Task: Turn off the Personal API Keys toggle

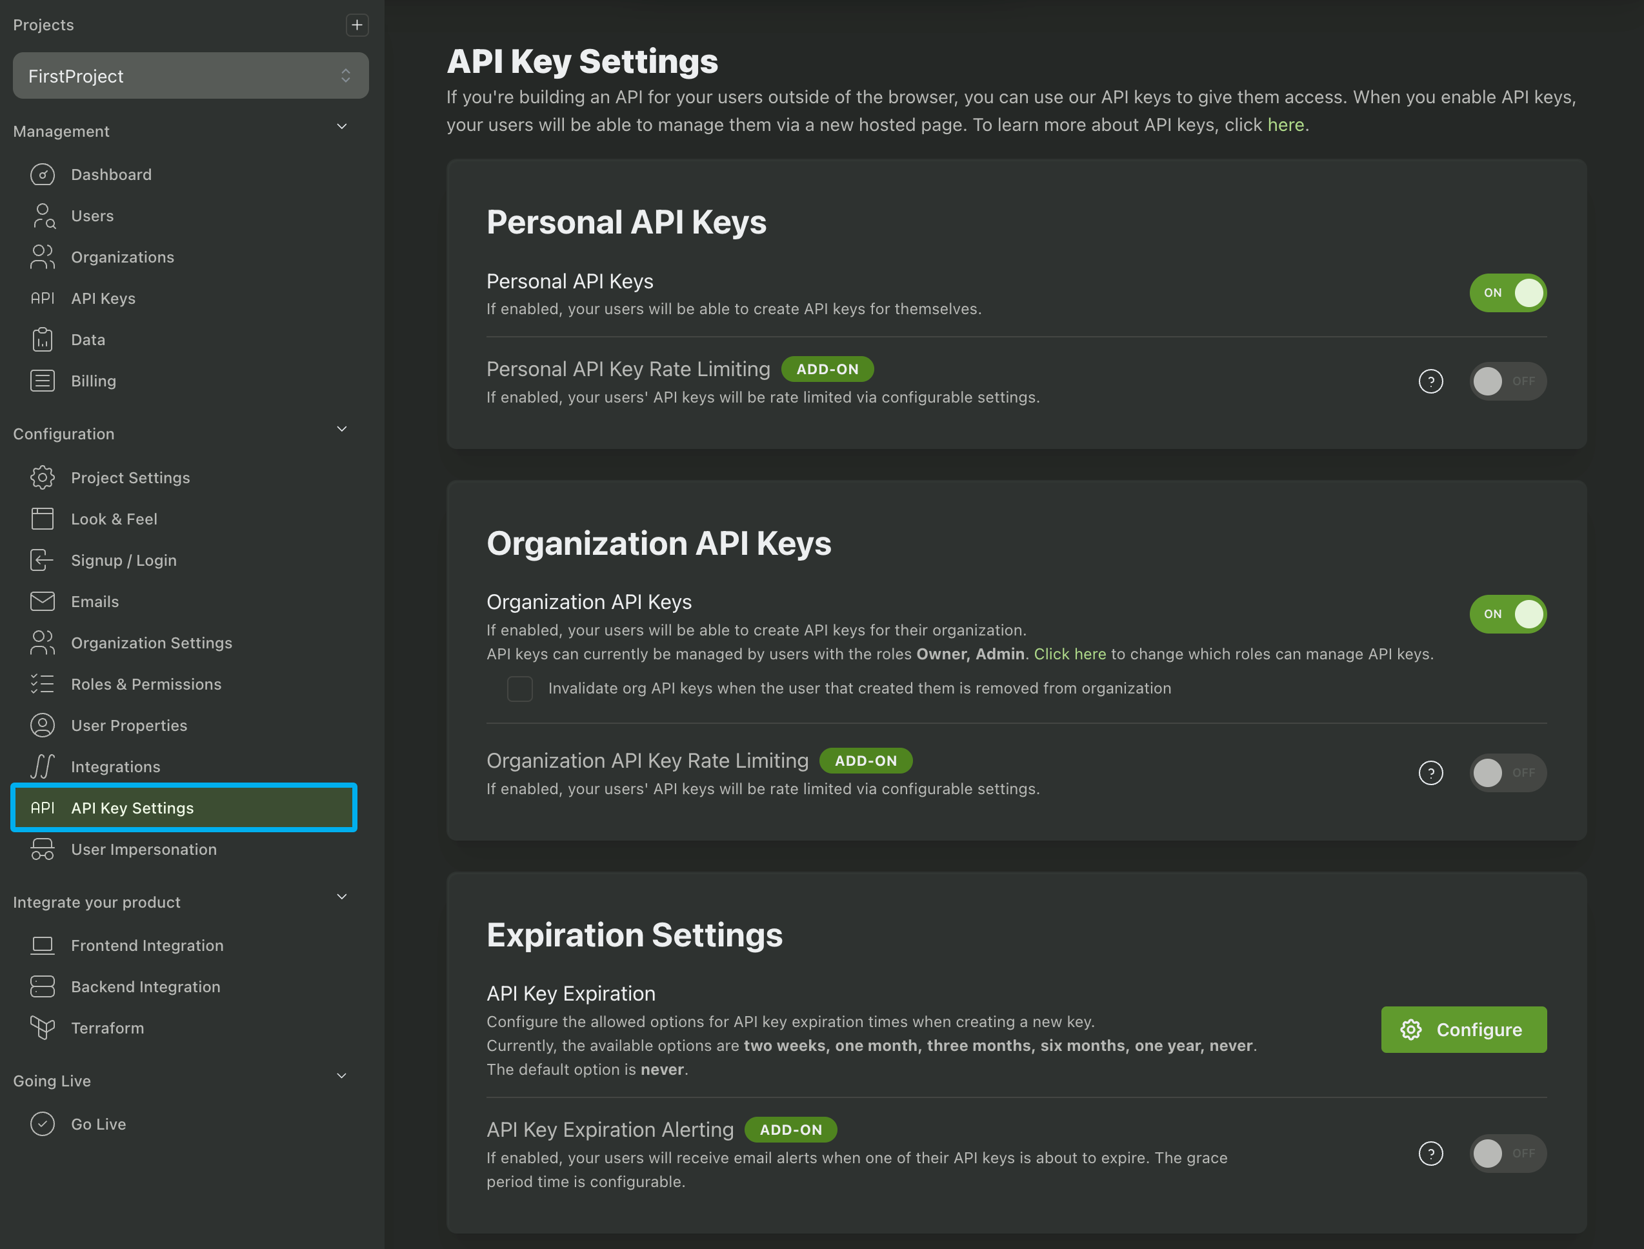Action: tap(1508, 293)
